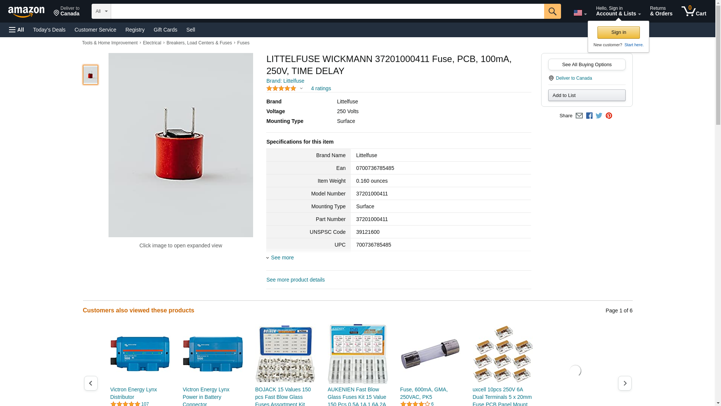Open the All hamburger menu
The height and width of the screenshot is (406, 721).
pyautogui.click(x=17, y=30)
